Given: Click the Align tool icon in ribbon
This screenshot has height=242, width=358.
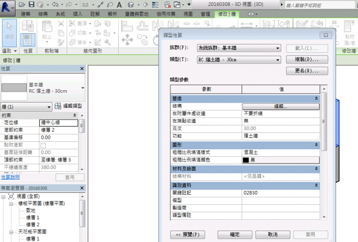Looking at the screenshot, I should click(127, 26).
